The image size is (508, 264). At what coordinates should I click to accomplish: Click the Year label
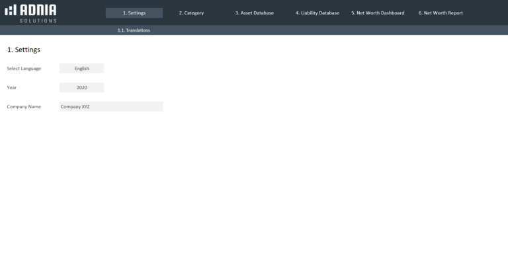pos(12,88)
